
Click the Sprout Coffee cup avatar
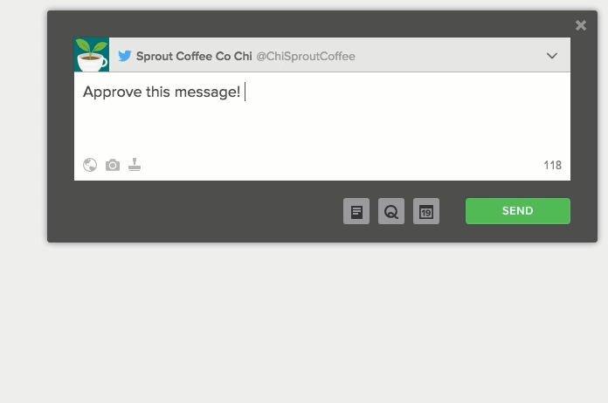click(x=92, y=55)
